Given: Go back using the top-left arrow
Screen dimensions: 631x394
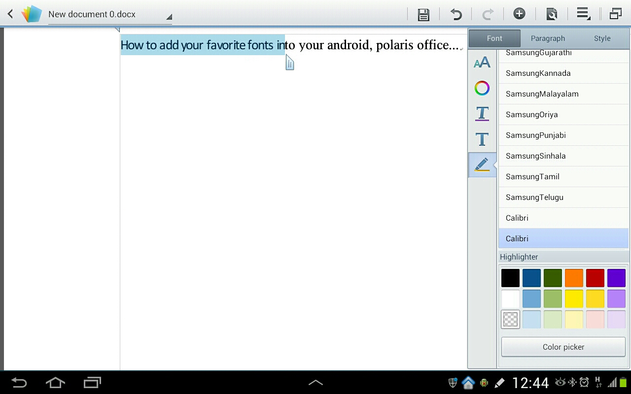Looking at the screenshot, I should coord(10,14).
